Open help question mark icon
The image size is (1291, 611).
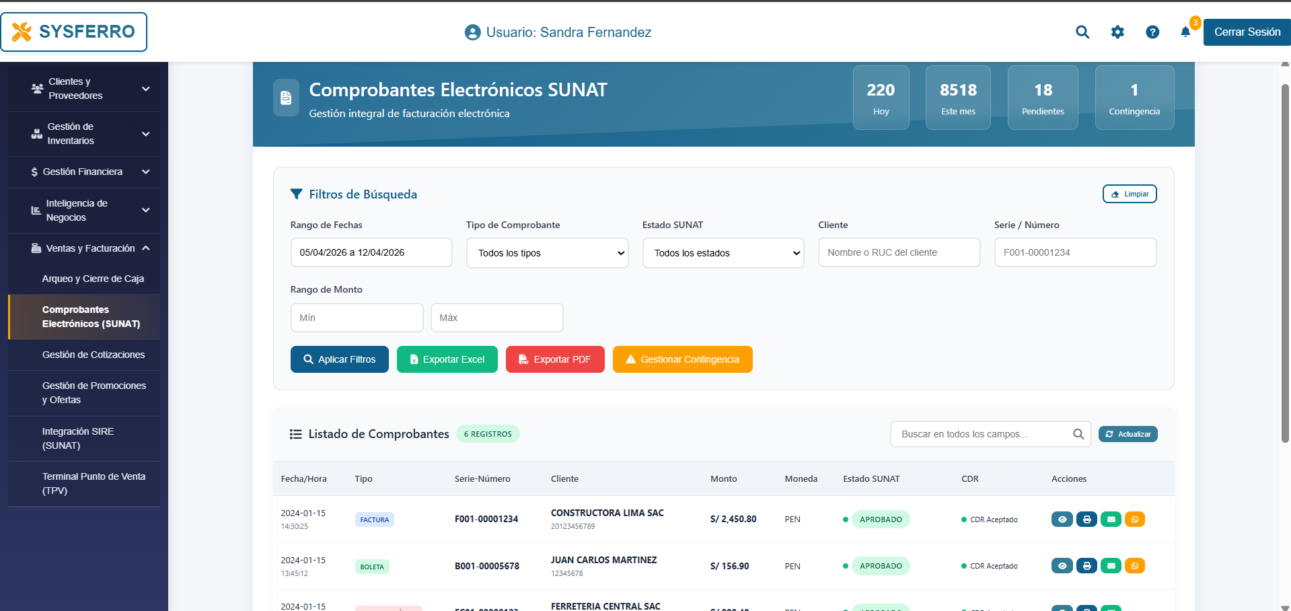click(1152, 32)
